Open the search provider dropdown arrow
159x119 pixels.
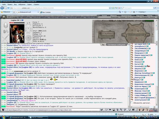tap(158, 8)
